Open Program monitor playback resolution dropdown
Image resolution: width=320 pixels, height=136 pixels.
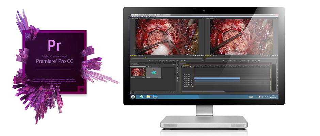click(x=266, y=56)
